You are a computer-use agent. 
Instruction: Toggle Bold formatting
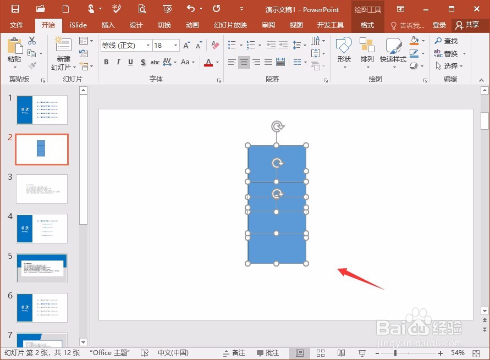coord(106,62)
